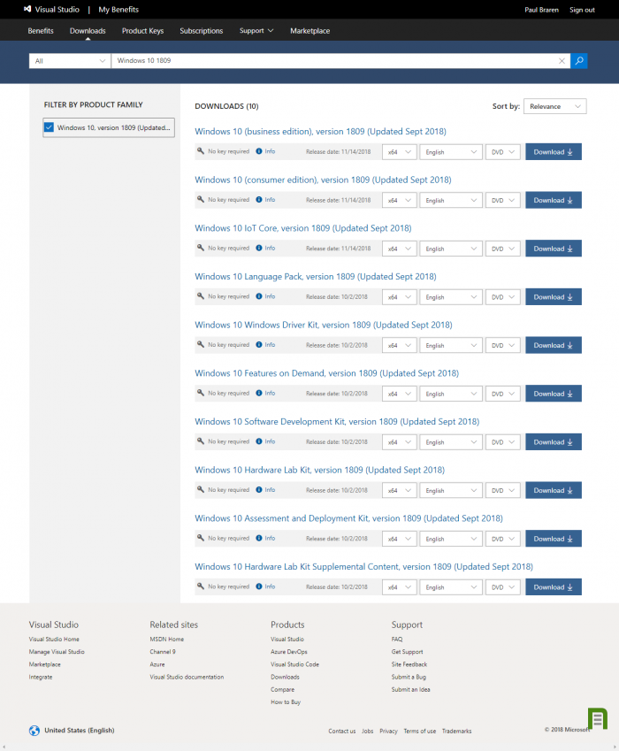Download Windows 10 Software Development Kit
This screenshot has width=619, height=751.
[554, 442]
